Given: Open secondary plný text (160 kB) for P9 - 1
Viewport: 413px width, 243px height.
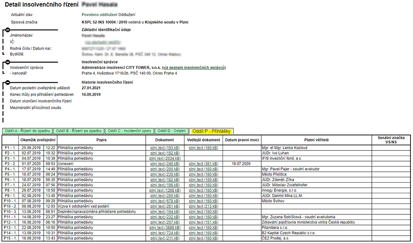Looking at the screenshot, I should pyautogui.click(x=203, y=195).
